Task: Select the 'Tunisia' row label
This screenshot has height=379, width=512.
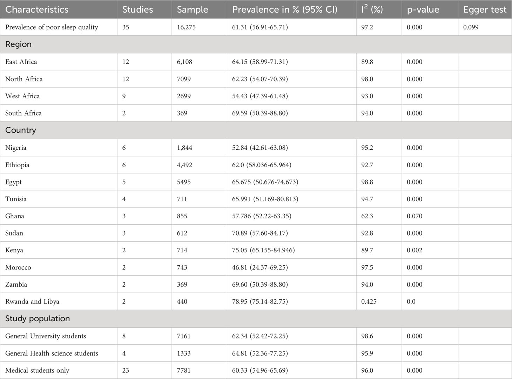Action: [x=16, y=199]
